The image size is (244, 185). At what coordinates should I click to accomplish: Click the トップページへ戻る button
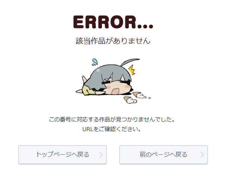click(62, 155)
